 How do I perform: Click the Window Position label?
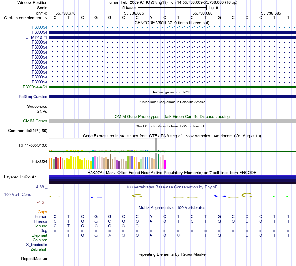[32, 2]
